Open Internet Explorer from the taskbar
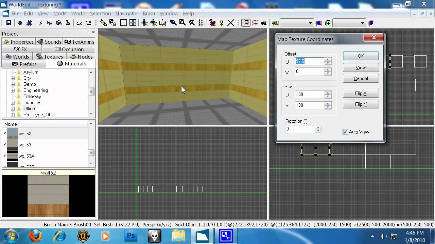The width and height of the screenshot is (435, 244). point(60,236)
